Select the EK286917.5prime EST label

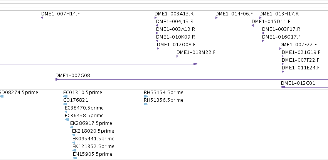pyautogui.click(x=91, y=124)
